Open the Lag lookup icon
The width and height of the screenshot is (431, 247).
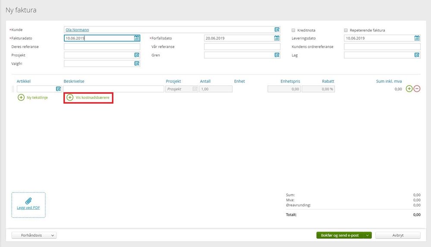tap(417, 55)
